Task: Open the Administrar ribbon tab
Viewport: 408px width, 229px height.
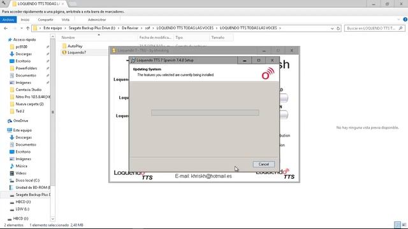Action: [x=97, y=20]
